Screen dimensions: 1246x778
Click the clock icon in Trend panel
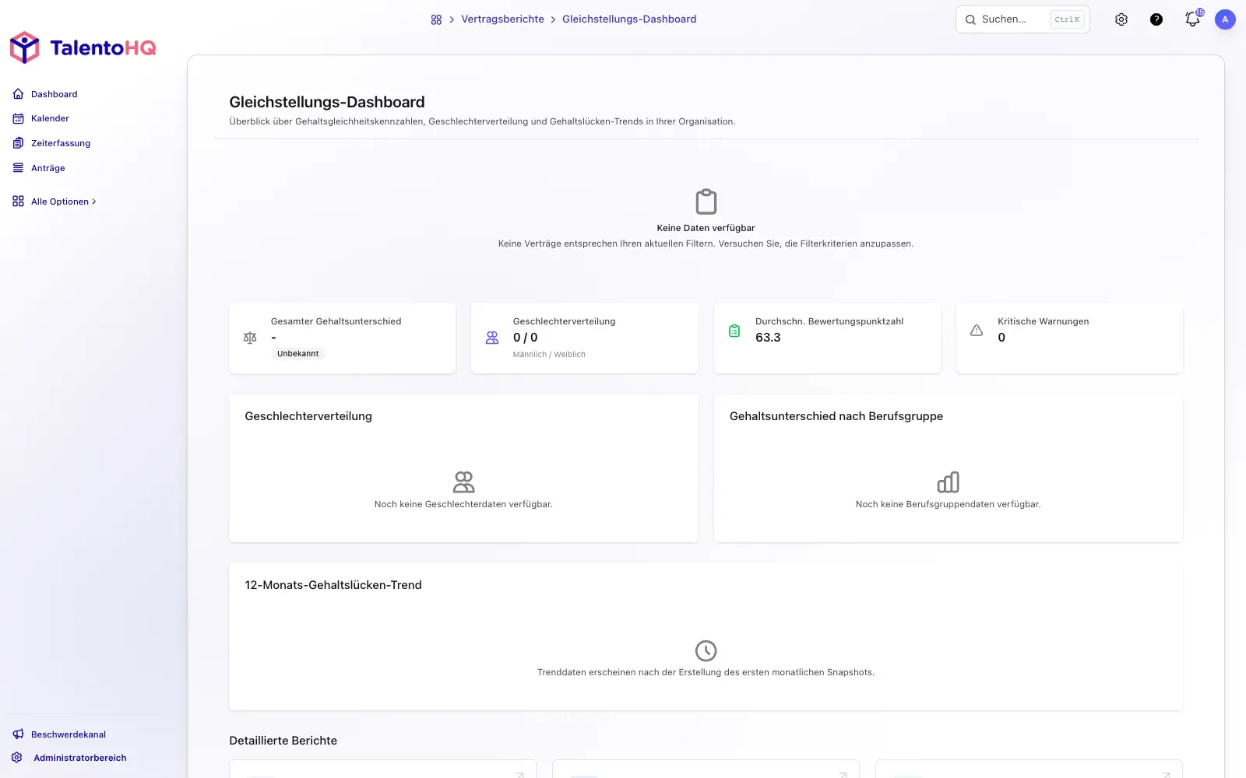[x=706, y=650]
